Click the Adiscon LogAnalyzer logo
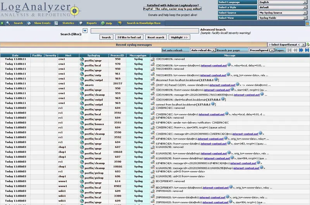The width and height of the screenshot is (310, 205). pos(40,9)
